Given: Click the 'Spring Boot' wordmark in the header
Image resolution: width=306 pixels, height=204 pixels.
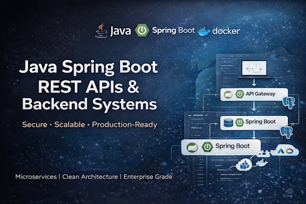Looking at the screenshot, I should (173, 31).
